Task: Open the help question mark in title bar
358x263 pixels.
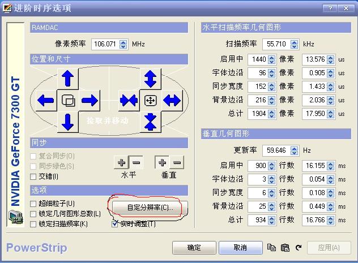Action: [x=330, y=8]
